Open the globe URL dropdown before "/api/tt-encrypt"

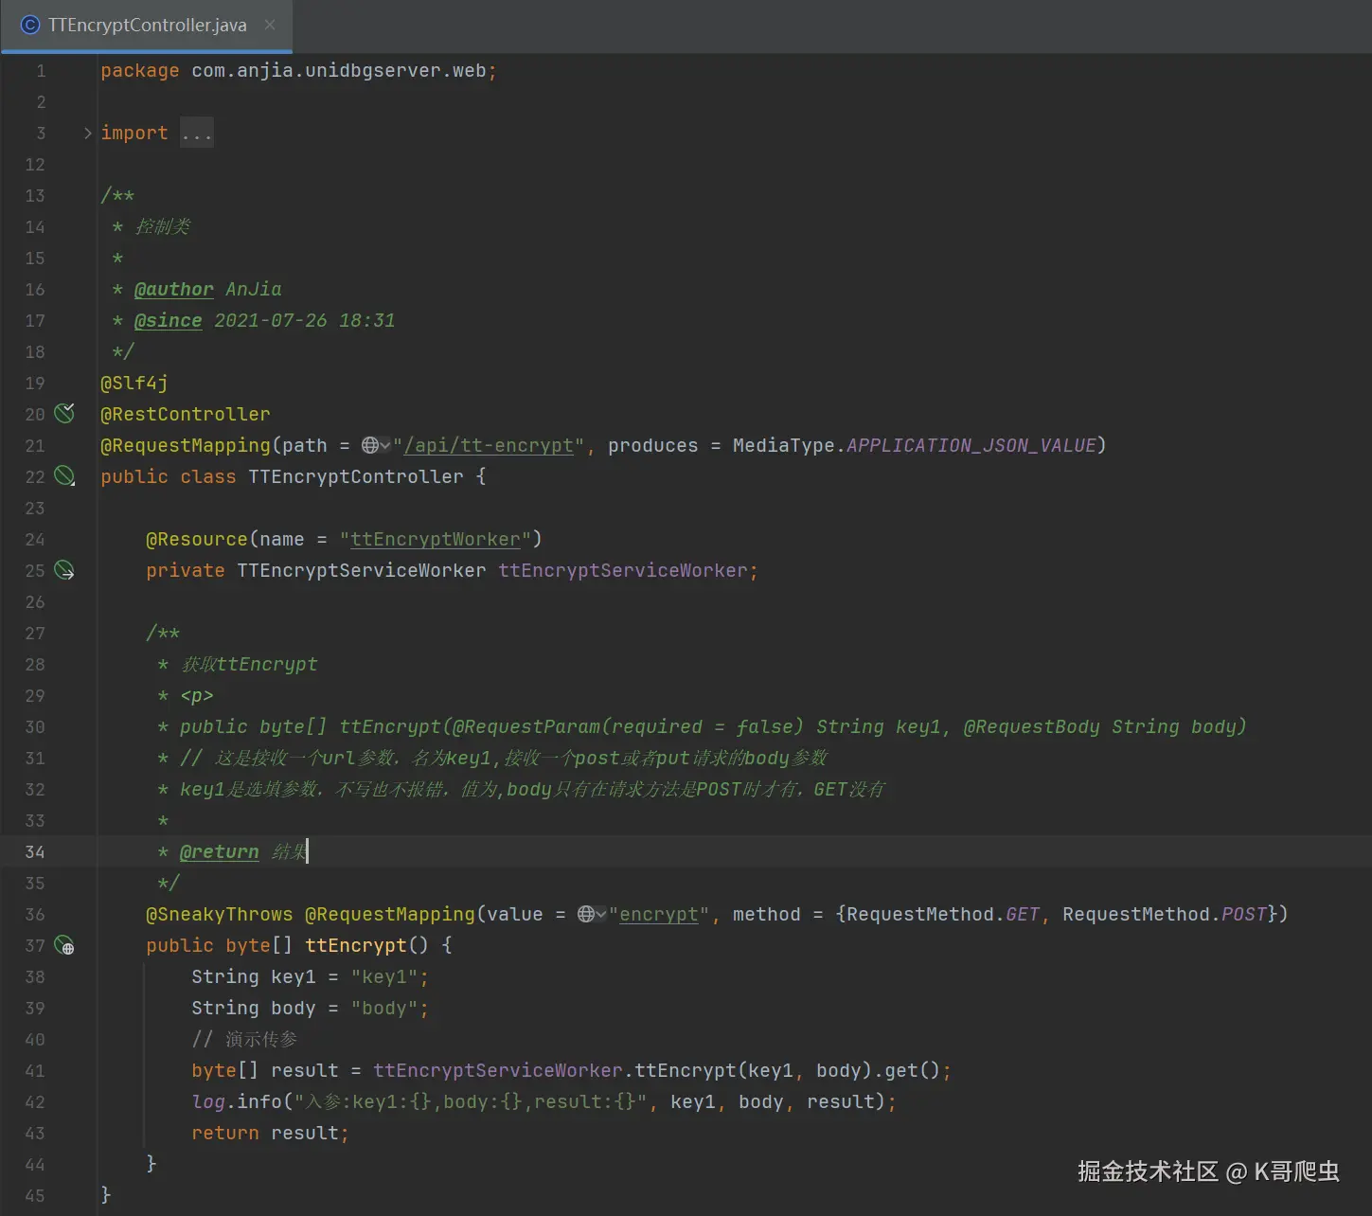point(376,445)
